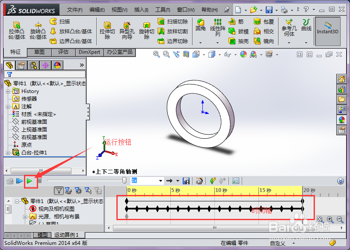350x250 pixels.
Task: Select the Revolved Cut tool (旋转切除)
Action: [147, 30]
